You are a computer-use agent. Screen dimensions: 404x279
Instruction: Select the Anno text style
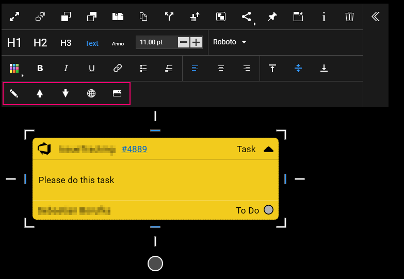pos(118,43)
